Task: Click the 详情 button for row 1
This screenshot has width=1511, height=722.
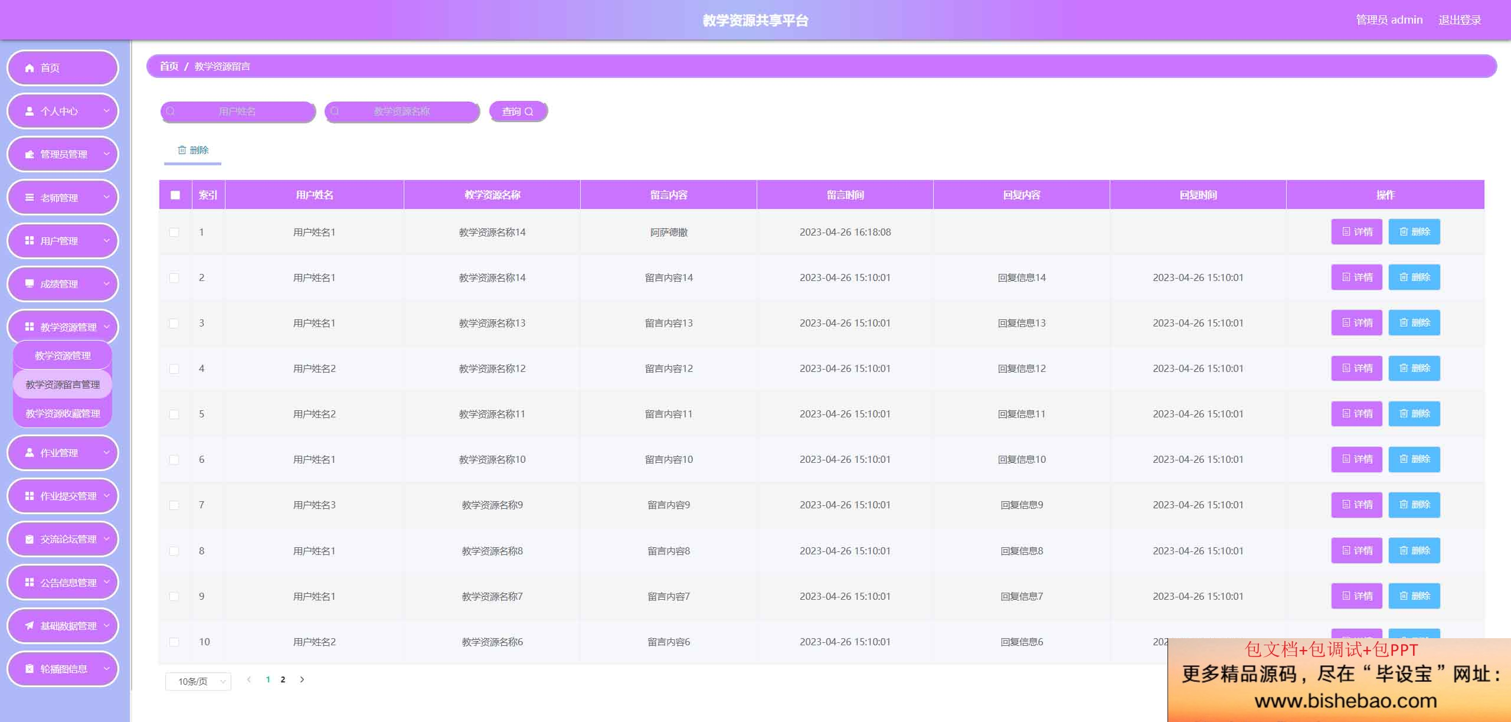Action: click(x=1356, y=231)
